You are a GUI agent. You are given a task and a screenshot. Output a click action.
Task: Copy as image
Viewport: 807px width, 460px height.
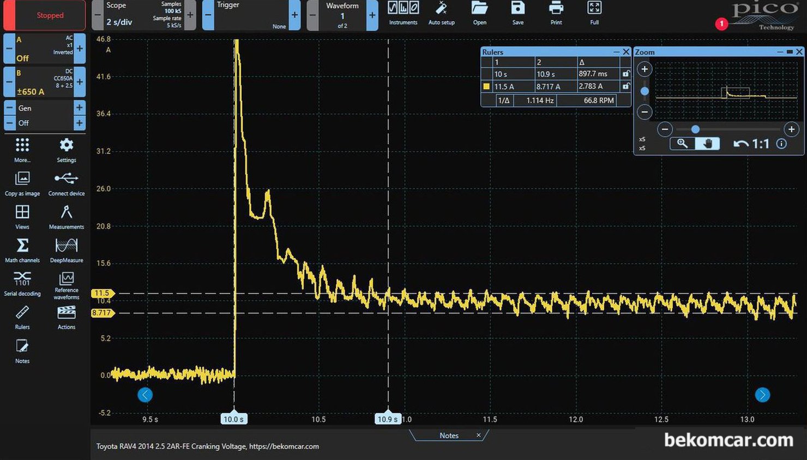click(x=22, y=184)
